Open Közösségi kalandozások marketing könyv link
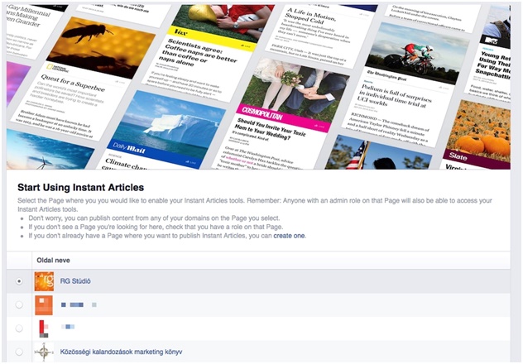The height and width of the screenshot is (364, 523). click(x=121, y=352)
